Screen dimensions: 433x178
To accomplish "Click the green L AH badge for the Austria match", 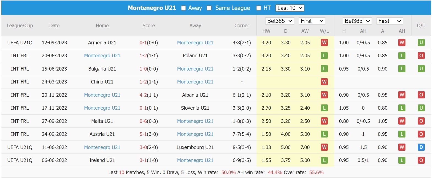I will pos(402,134).
